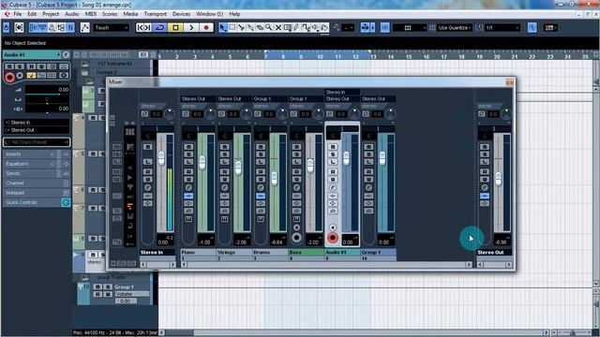The height and width of the screenshot is (337, 600).
Task: Open the Transport menu
Action: (x=155, y=14)
